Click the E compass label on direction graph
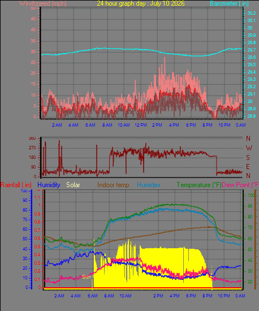This screenshot has width=259, height=311. (x=248, y=167)
